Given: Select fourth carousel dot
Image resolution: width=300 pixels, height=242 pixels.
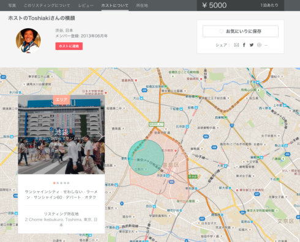Looking at the screenshot, I should pos(65,183).
